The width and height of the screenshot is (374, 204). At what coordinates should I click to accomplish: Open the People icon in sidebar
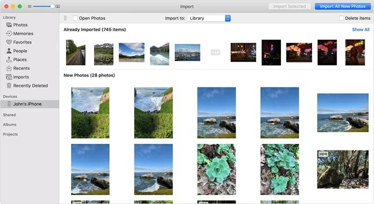(9, 51)
